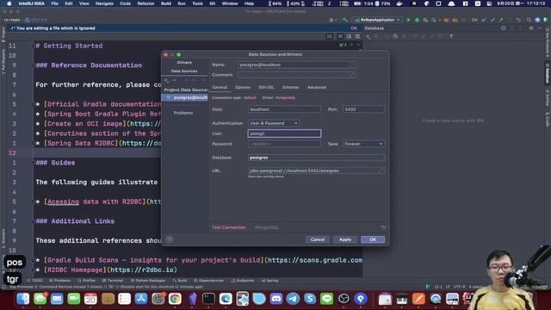Dismiss ignored file banner with OK
Viewport: 551px width, 310px height.
click(x=354, y=28)
